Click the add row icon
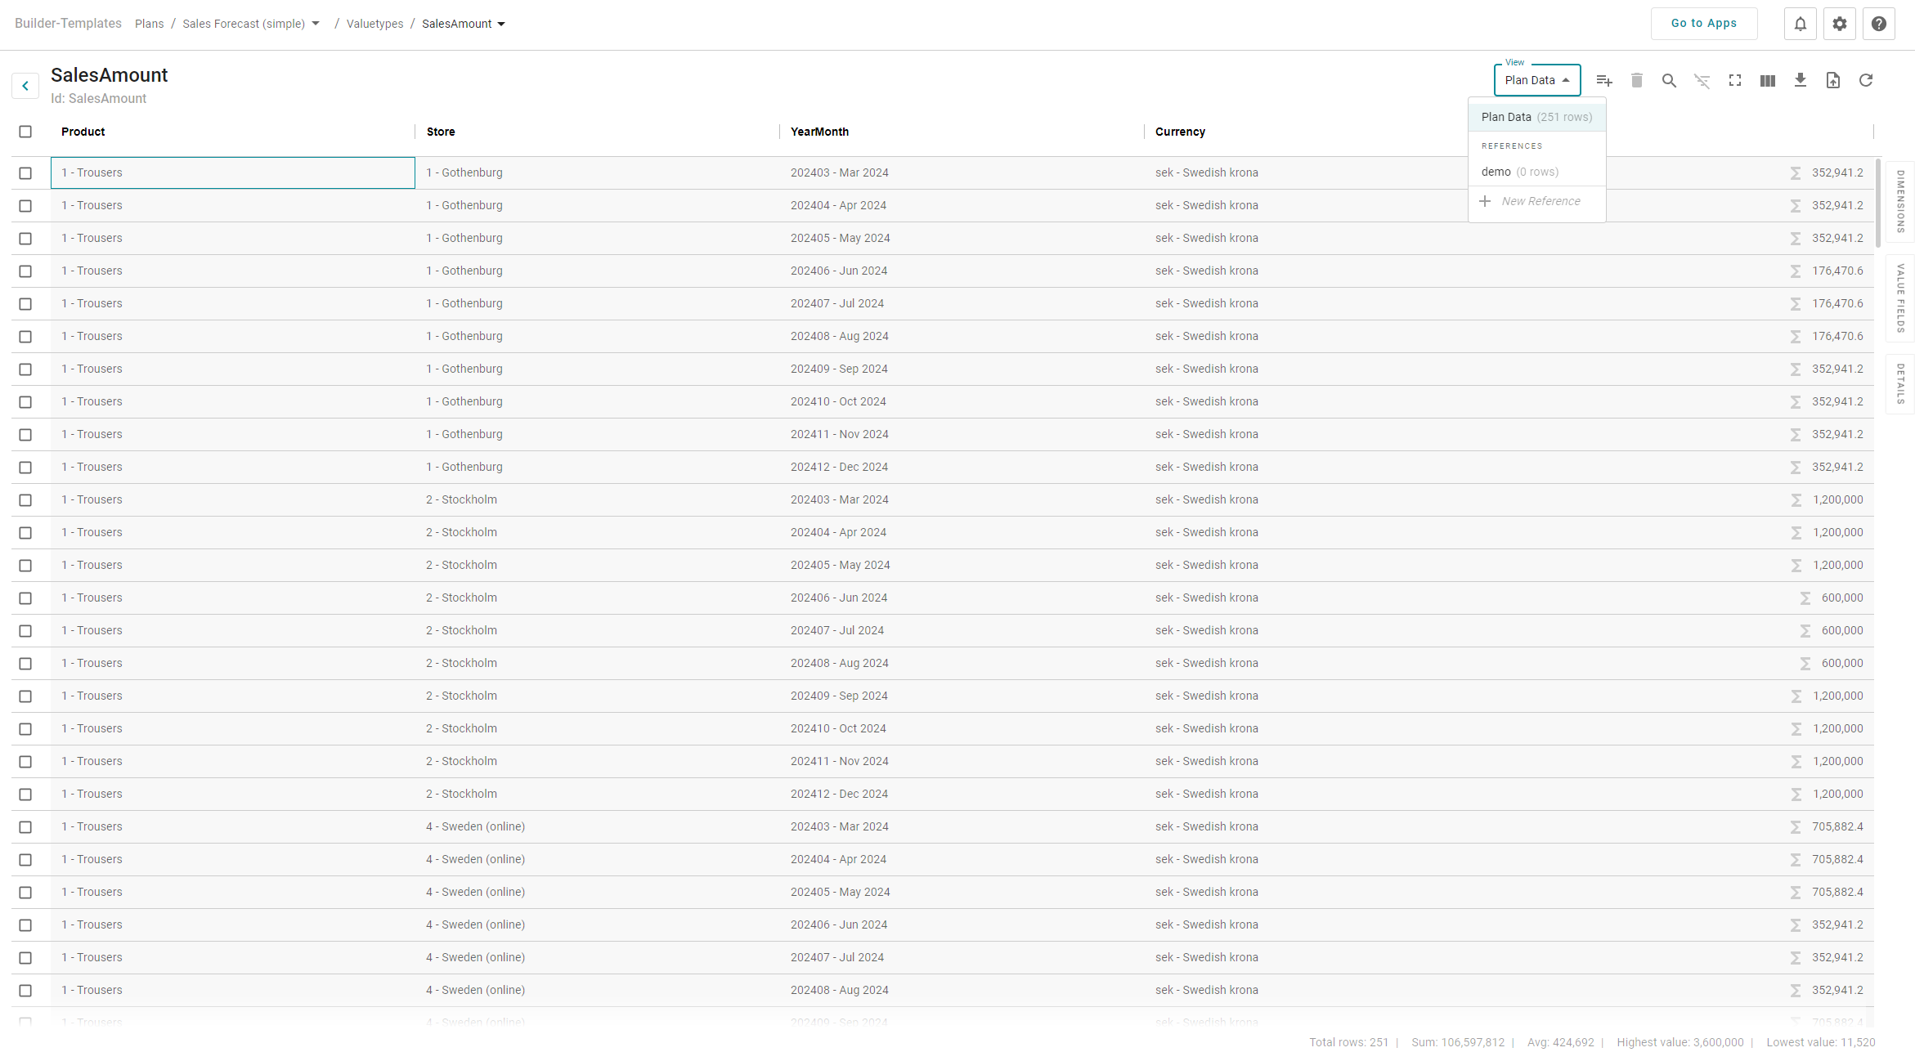The width and height of the screenshot is (1915, 1061). tap(1603, 80)
